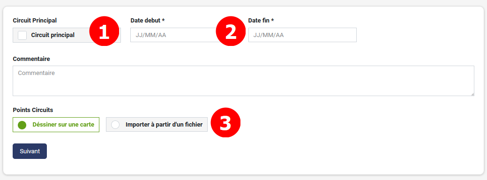Click the 'Déssiner sur une carte' text
The width and height of the screenshot is (487, 180).
coord(63,125)
